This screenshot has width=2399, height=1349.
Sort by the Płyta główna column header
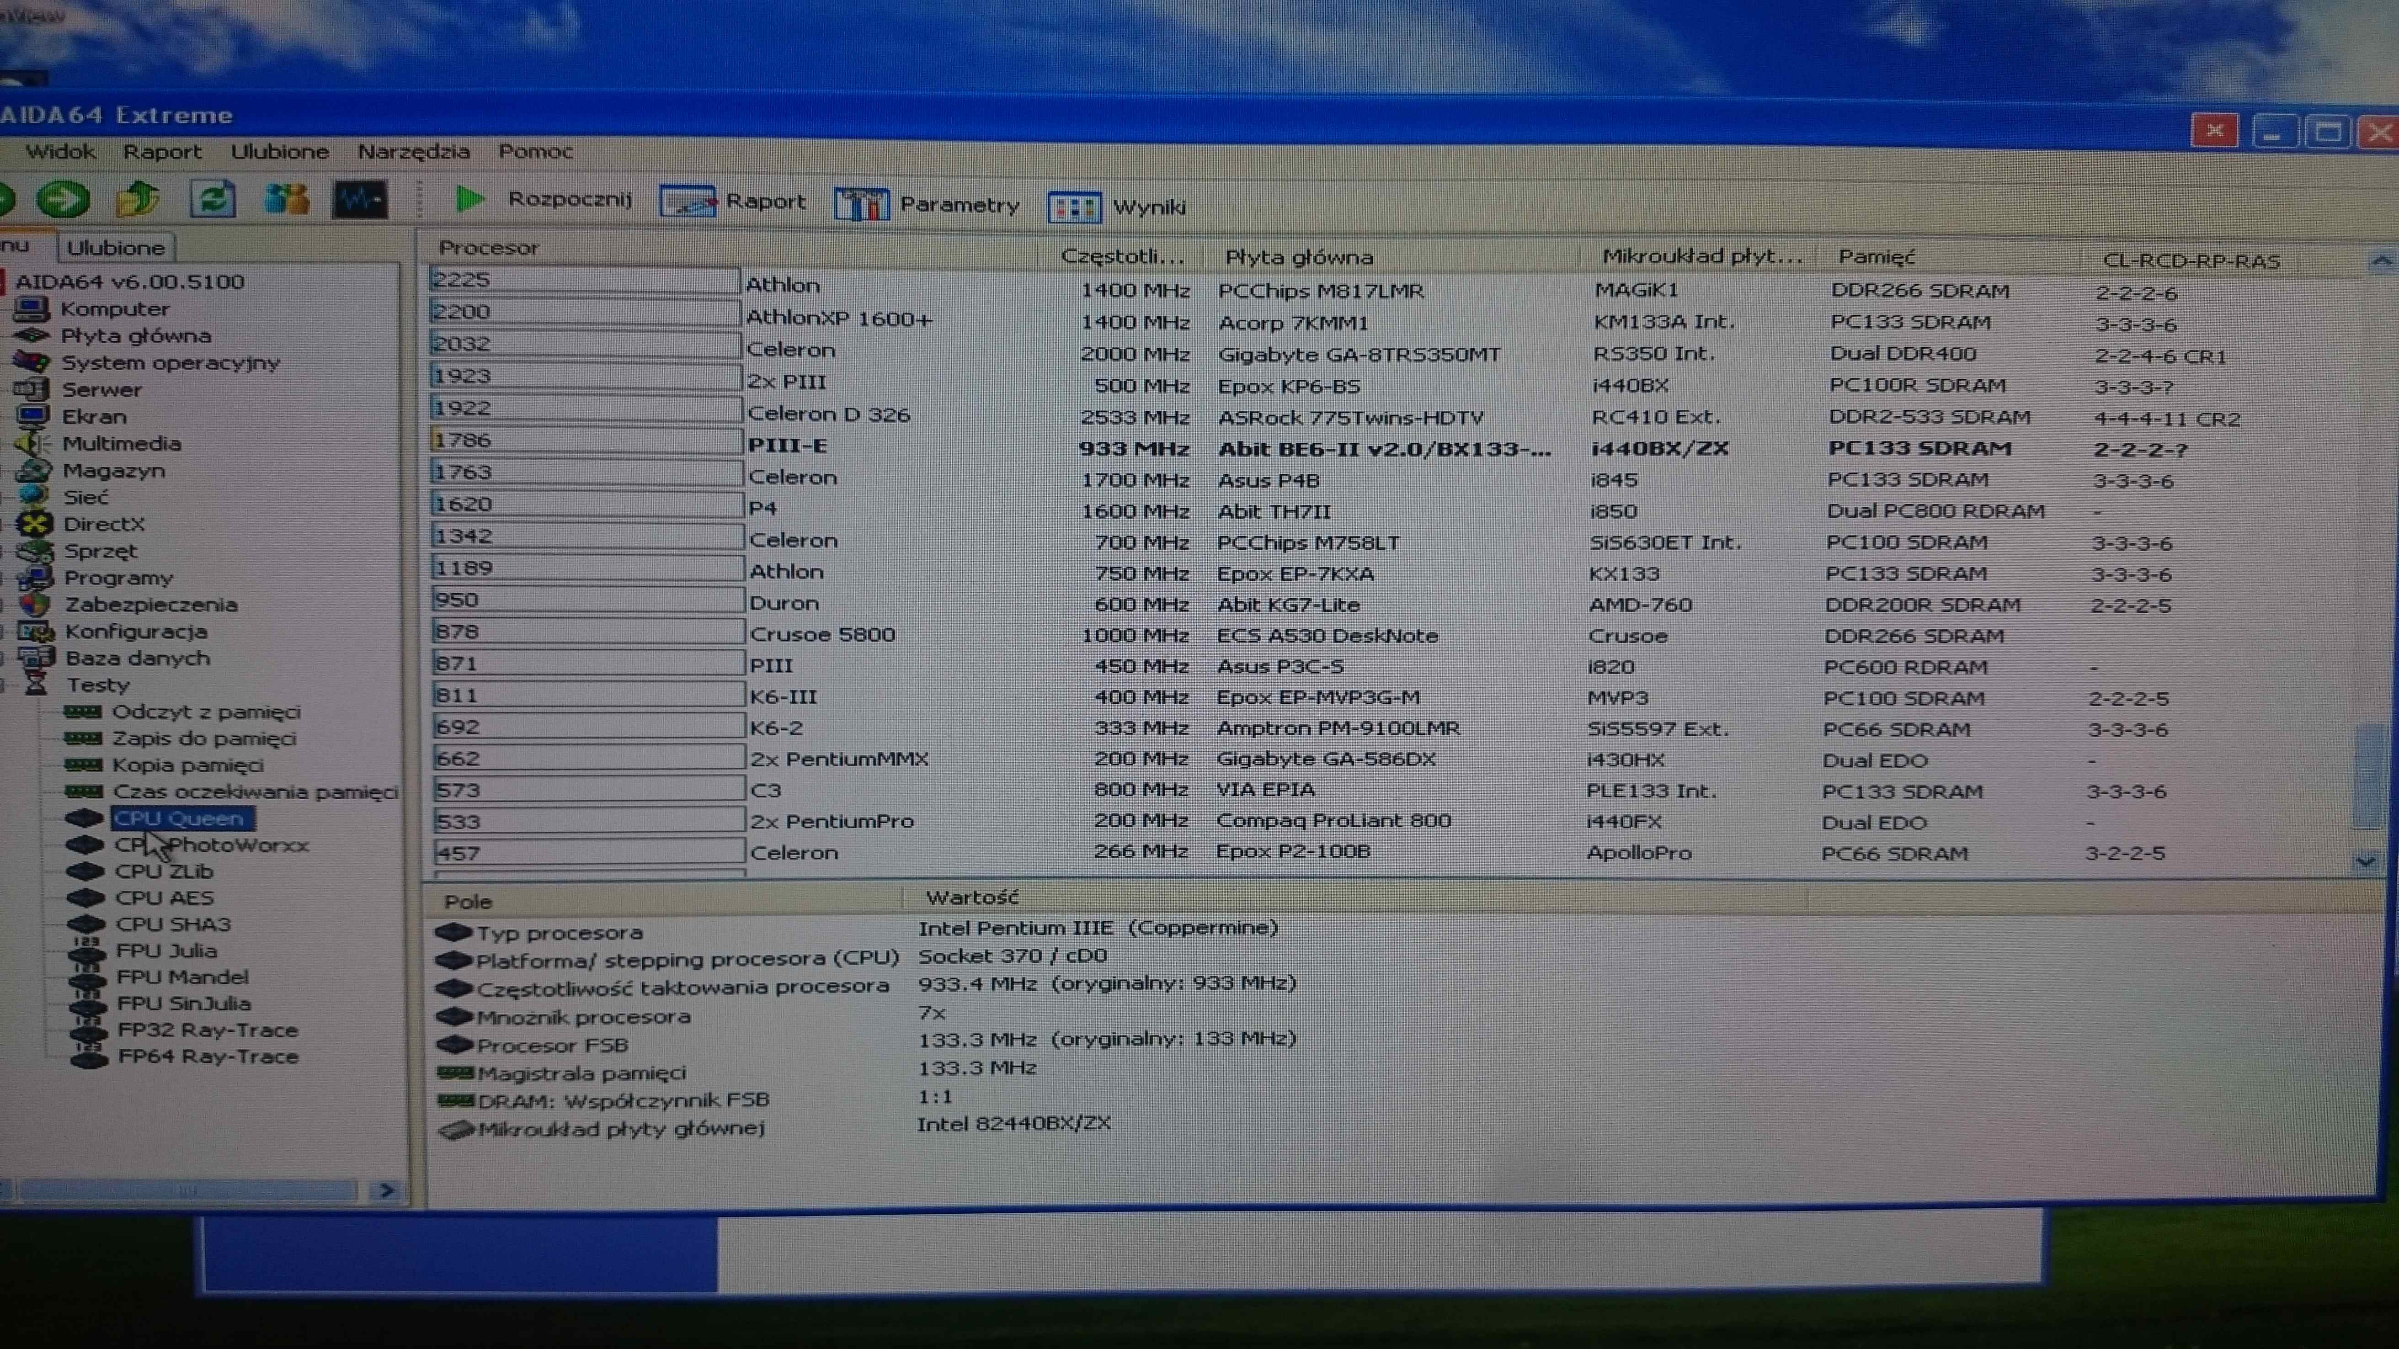pyautogui.click(x=1392, y=257)
